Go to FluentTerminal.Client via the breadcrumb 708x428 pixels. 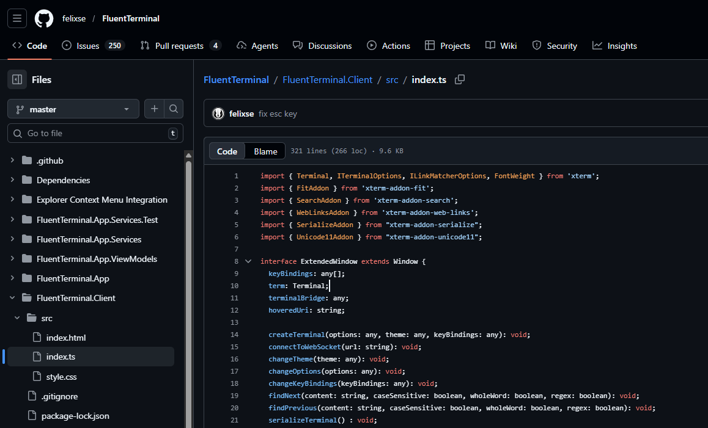(327, 79)
